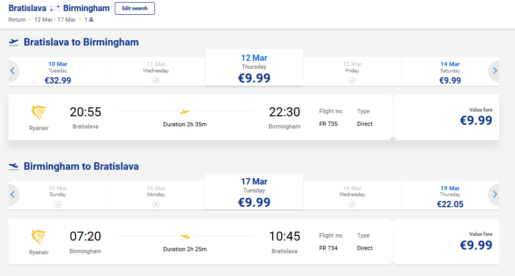Click the outbound next dates arrow
Viewport: 515px width, 276px height.
[494, 71]
